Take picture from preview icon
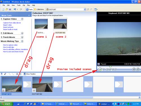The width and height of the screenshot is (141, 106). 138,70
